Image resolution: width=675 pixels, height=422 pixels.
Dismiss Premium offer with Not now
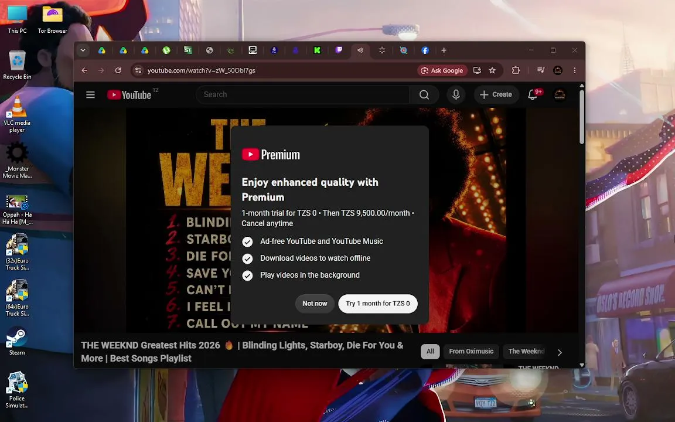315,304
